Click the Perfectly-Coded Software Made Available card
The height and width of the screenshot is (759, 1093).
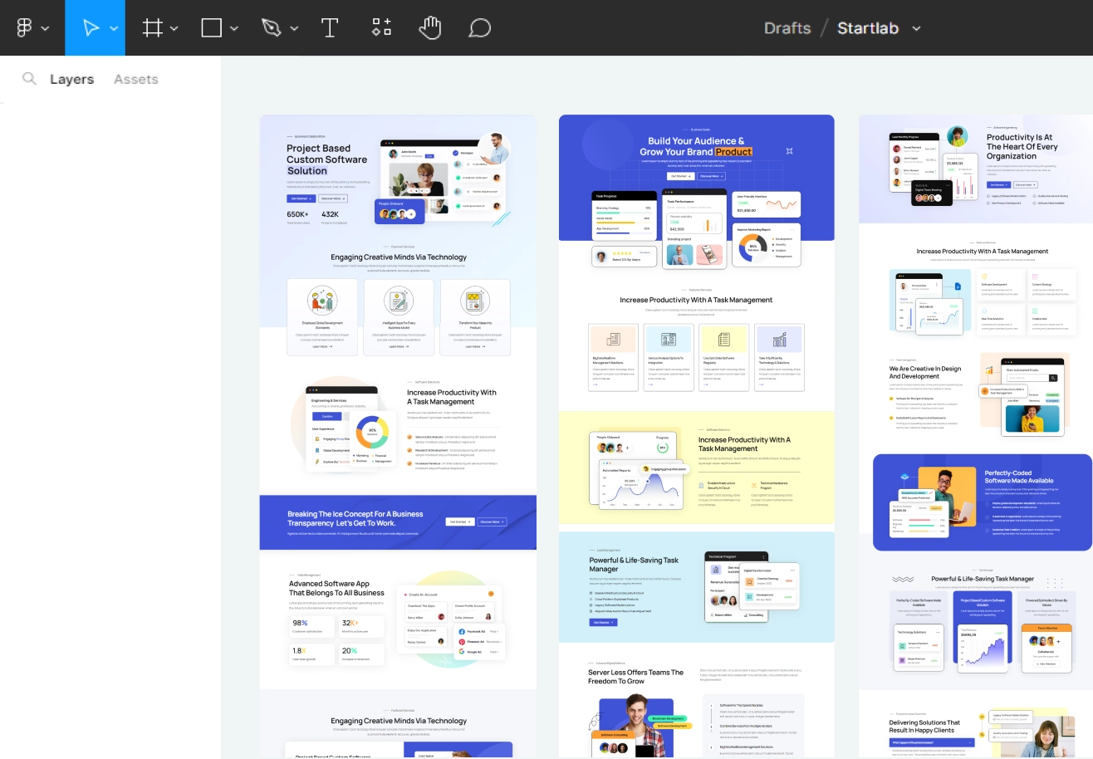coord(983,502)
